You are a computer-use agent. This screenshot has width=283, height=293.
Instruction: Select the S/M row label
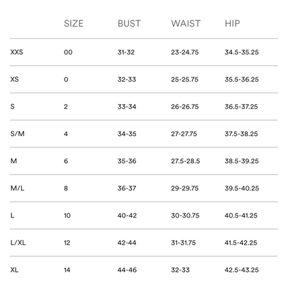pyautogui.click(x=18, y=134)
